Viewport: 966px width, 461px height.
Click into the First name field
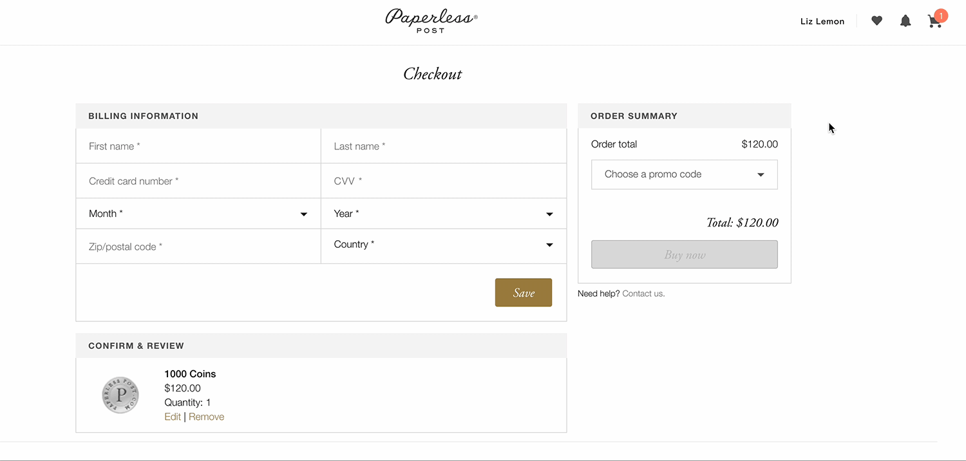coord(198,146)
